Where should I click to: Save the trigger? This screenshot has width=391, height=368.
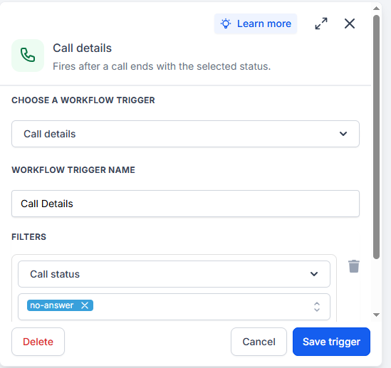(x=331, y=342)
